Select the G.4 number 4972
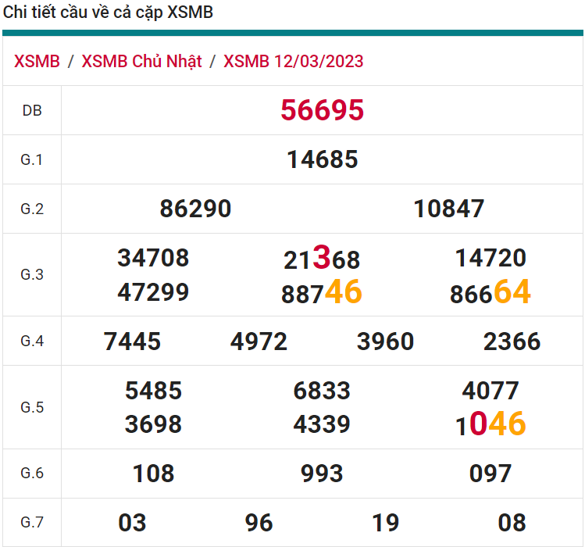Image resolution: width=585 pixels, height=547 pixels. point(259,341)
